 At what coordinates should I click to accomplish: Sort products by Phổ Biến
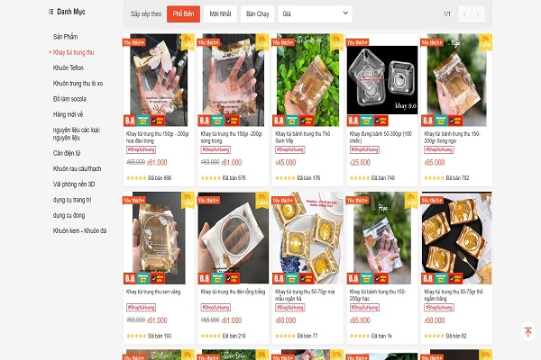[x=183, y=14]
